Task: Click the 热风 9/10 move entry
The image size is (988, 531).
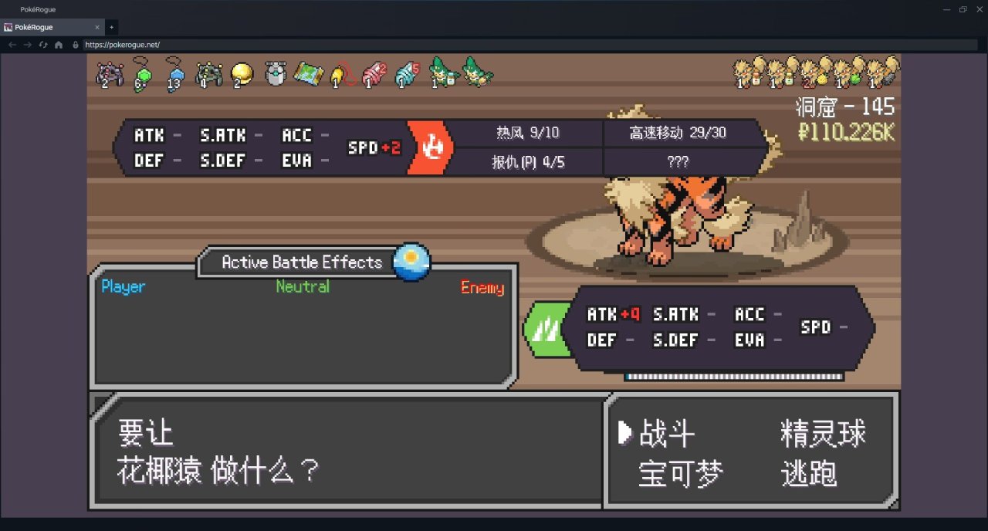Action: pos(527,133)
